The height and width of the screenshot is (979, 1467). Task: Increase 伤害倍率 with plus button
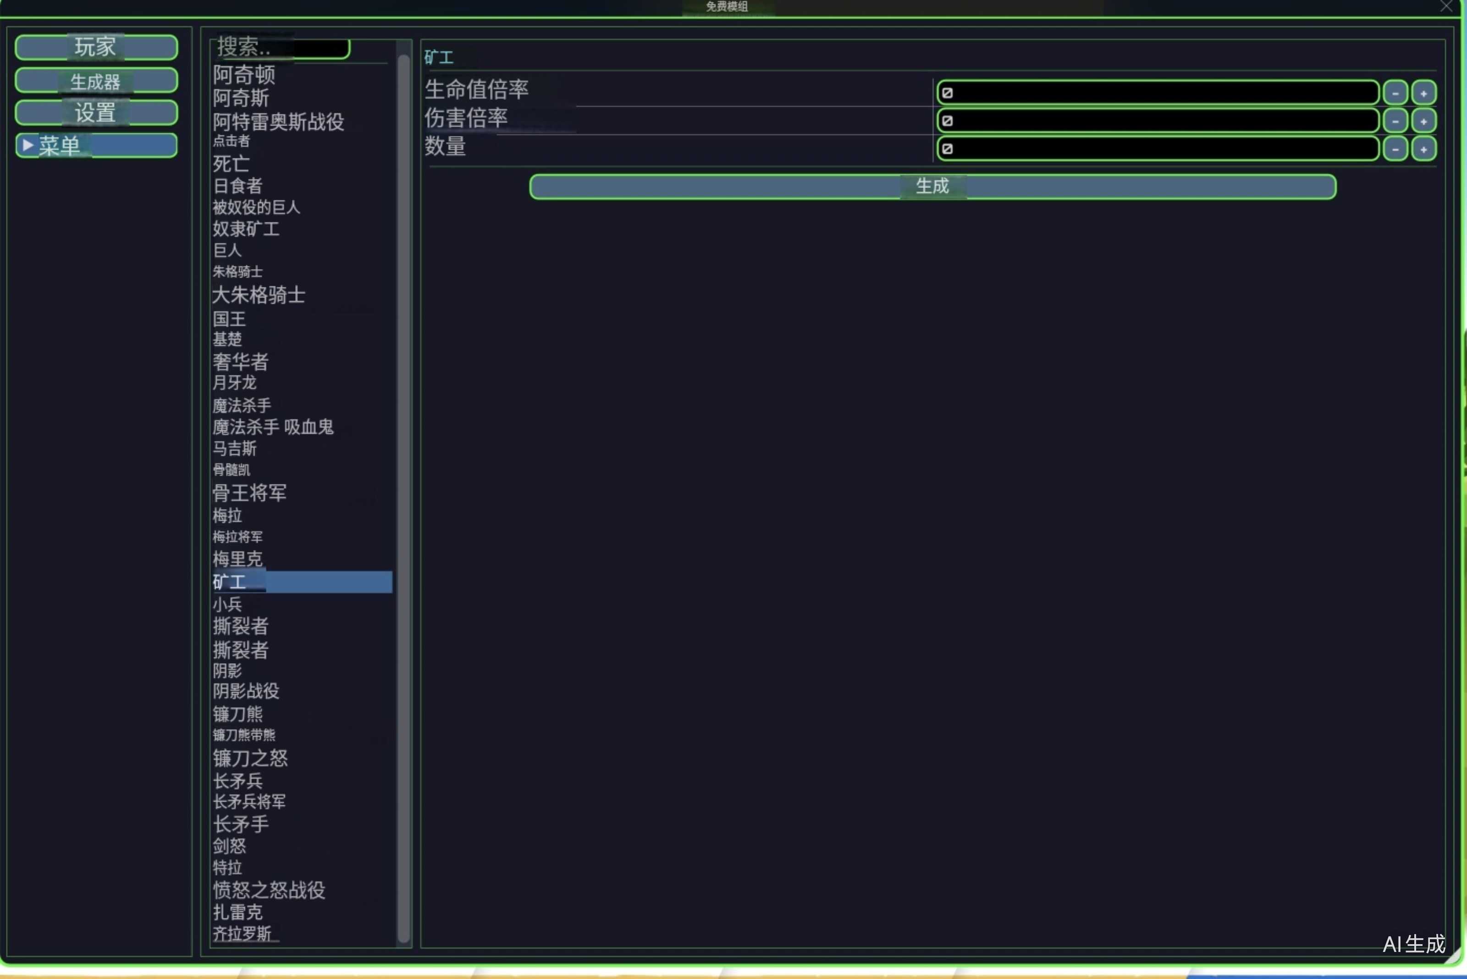1423,121
